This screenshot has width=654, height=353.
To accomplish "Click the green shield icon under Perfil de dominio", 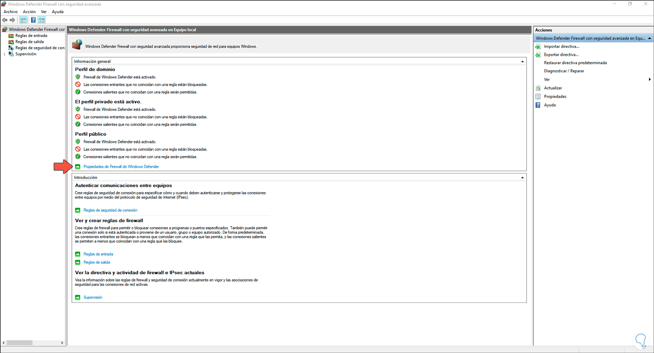I will pos(78,77).
